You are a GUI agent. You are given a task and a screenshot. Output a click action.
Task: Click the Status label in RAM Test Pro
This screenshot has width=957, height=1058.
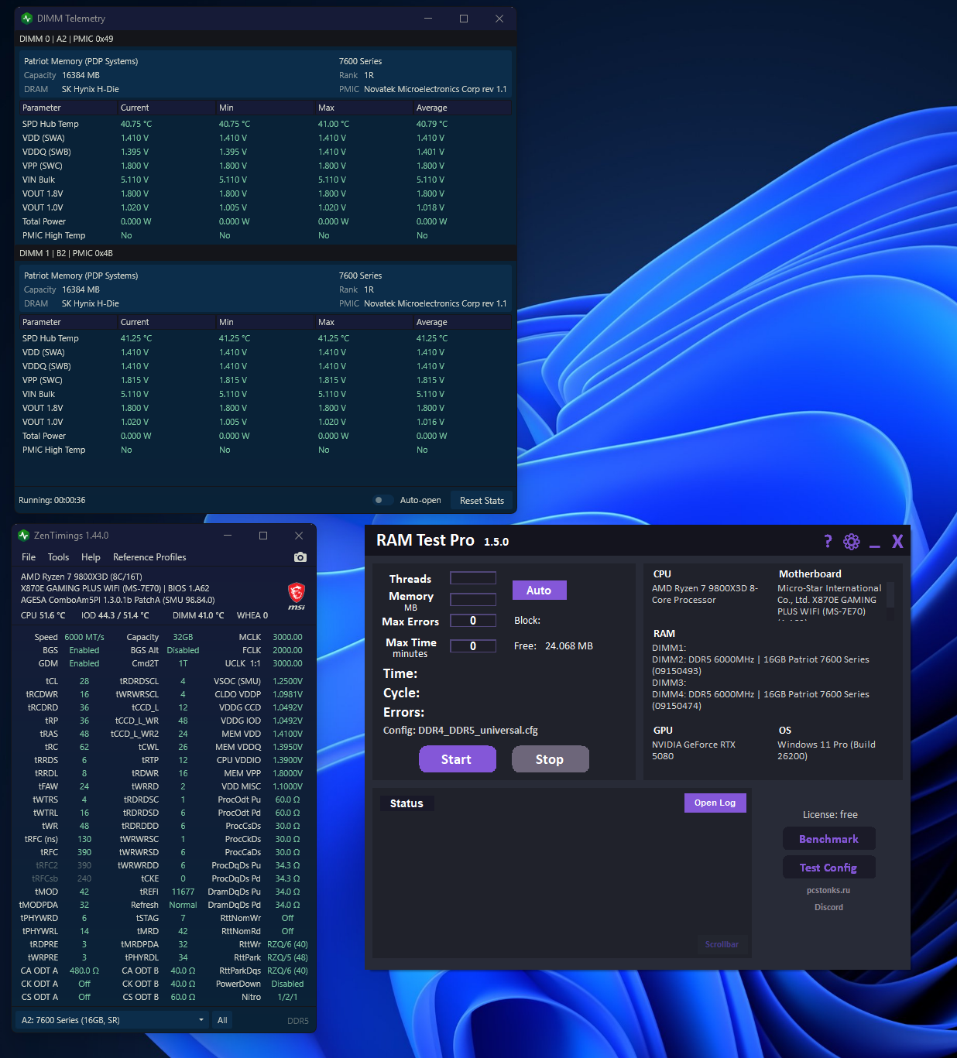[x=406, y=803]
